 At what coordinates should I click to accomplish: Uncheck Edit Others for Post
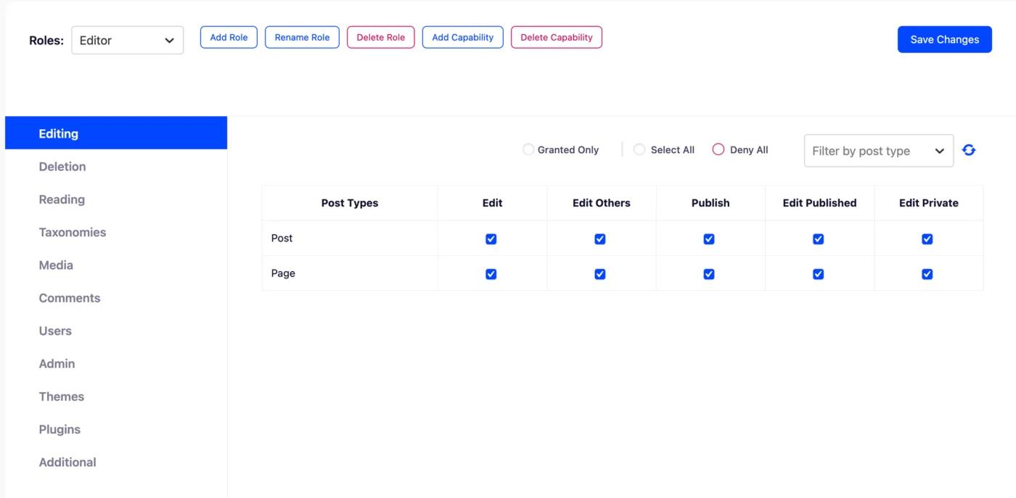pyautogui.click(x=600, y=238)
